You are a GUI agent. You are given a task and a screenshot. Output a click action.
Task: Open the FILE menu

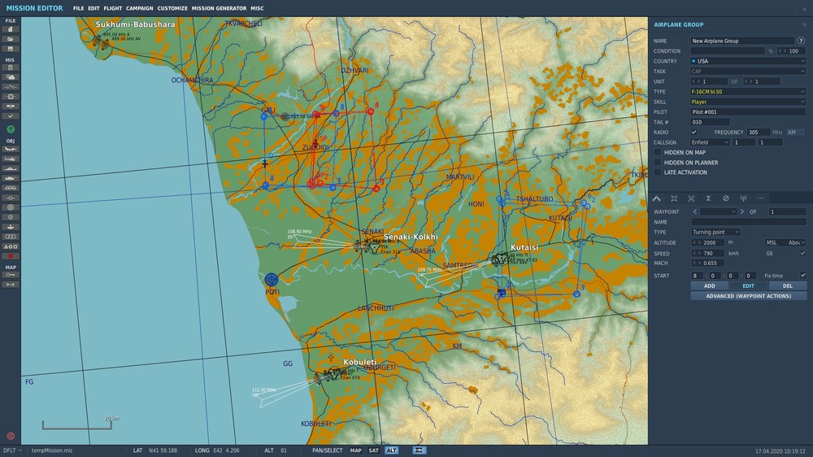click(78, 8)
